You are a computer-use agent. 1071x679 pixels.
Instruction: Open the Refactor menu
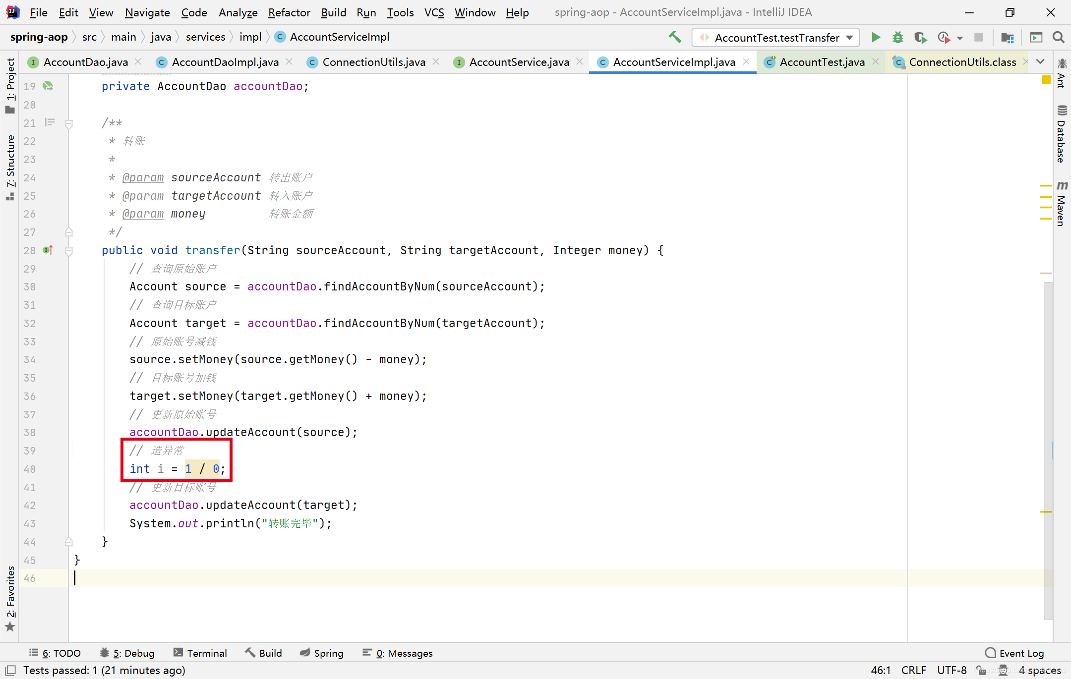[x=289, y=12]
